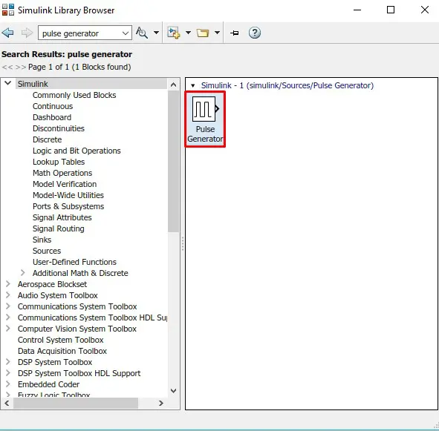This screenshot has width=439, height=431.
Task: Click the horizontal scrollbar thumb in tree
Action: (x=76, y=404)
